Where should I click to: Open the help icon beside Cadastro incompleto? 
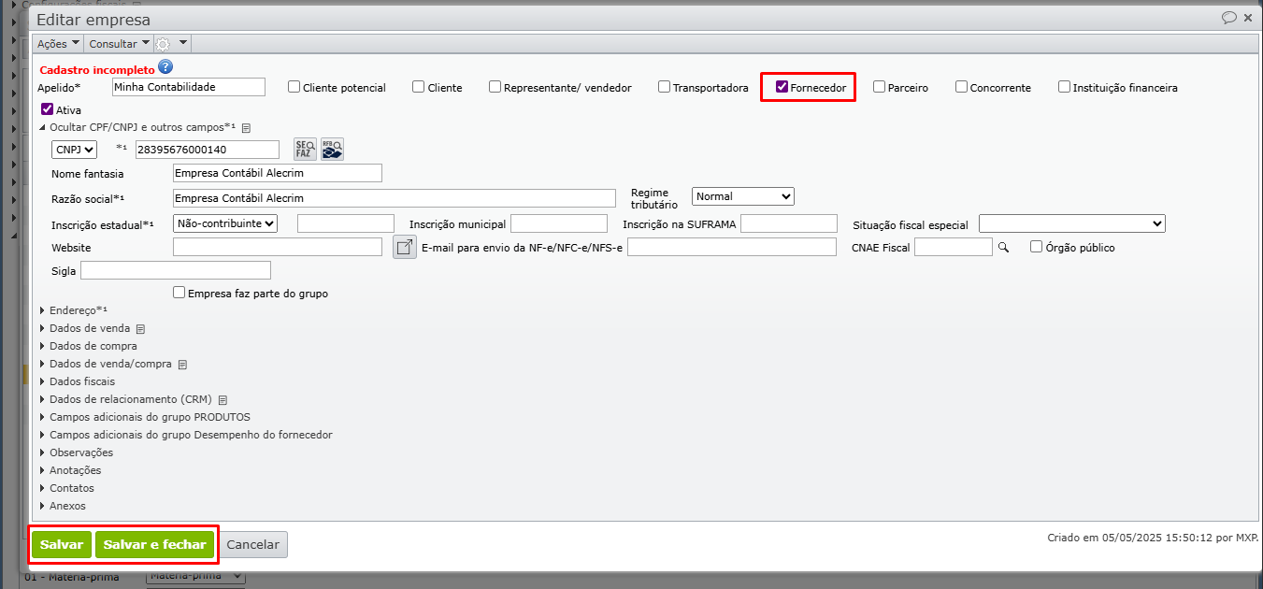(x=165, y=66)
